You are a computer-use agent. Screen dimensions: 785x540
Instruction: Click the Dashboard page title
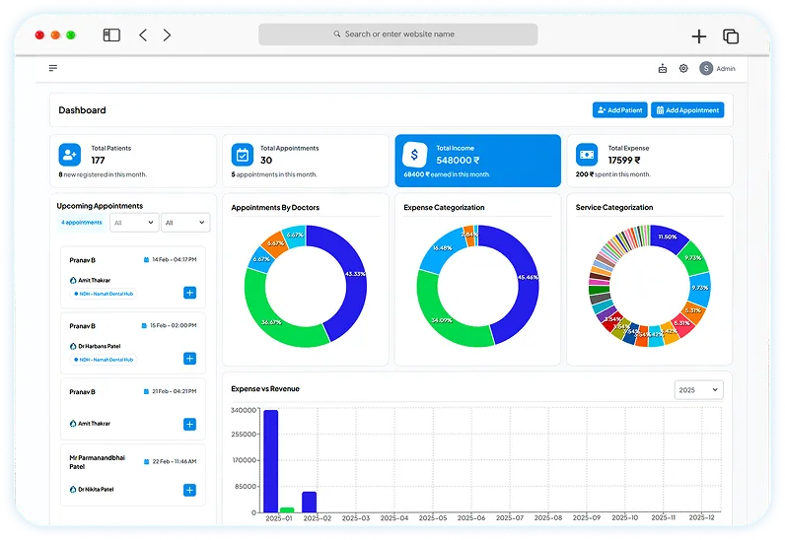click(82, 110)
